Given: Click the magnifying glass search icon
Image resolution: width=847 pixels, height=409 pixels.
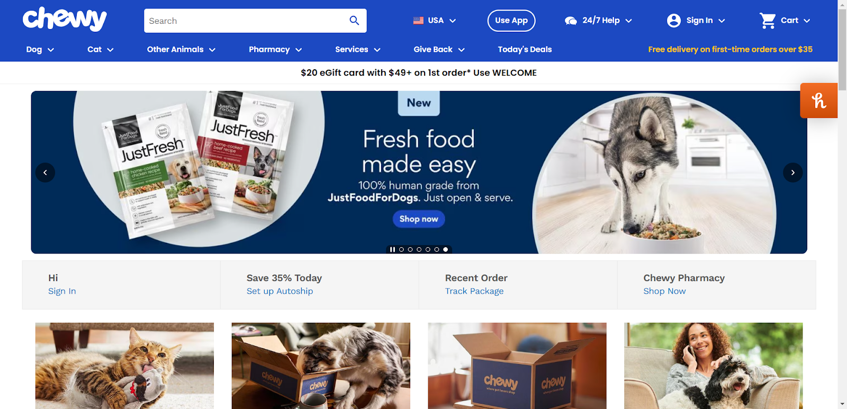Looking at the screenshot, I should point(354,21).
